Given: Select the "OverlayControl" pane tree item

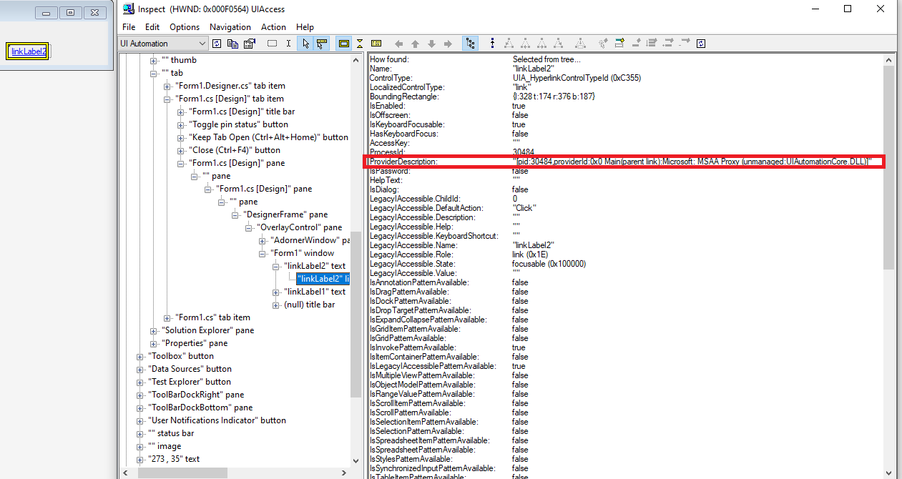Looking at the screenshot, I should (x=299, y=227).
